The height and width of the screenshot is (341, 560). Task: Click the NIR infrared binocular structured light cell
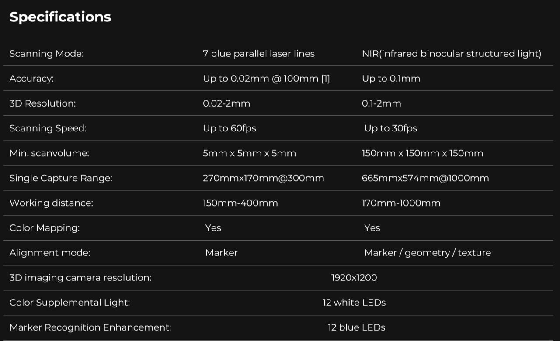click(451, 54)
